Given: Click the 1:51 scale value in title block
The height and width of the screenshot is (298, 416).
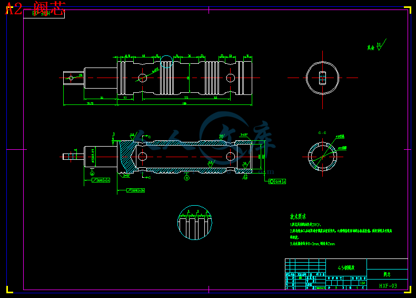Looking at the screenshot, I should [x=362, y=283].
